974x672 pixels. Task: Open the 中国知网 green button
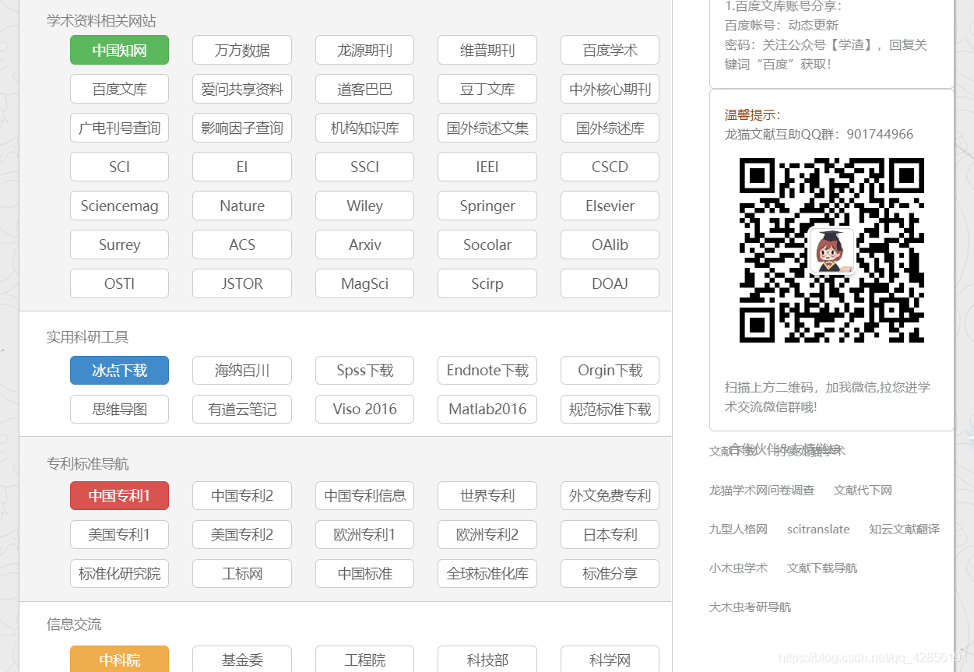click(x=119, y=50)
